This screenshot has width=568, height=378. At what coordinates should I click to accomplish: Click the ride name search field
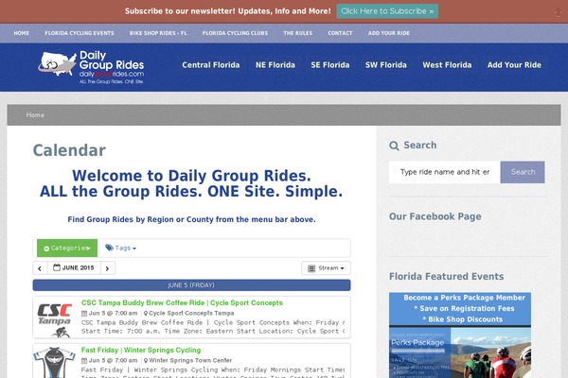click(445, 172)
